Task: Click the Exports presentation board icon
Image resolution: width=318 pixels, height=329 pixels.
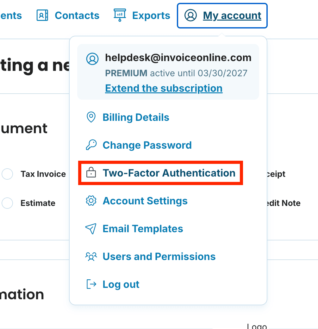Action: click(120, 15)
